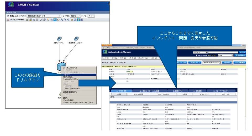252x136 pixels.
Task: Choose グローバル設定 in the context menu
Action: click(69, 100)
